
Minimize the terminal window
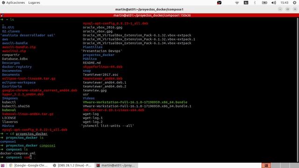click(x=280, y=9)
